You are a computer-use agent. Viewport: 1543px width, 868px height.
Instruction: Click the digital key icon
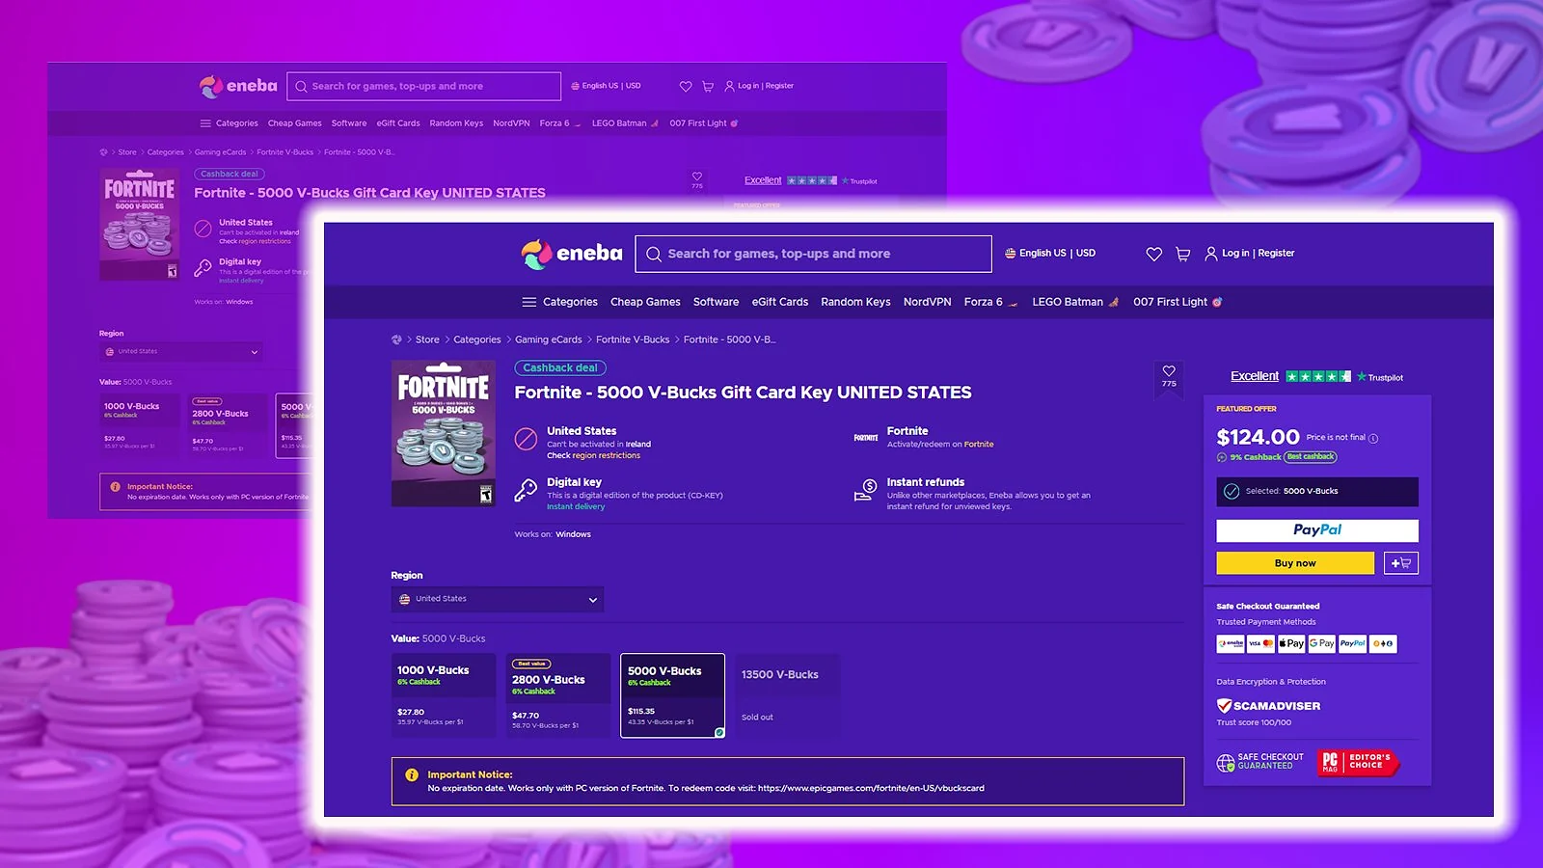[x=526, y=490]
